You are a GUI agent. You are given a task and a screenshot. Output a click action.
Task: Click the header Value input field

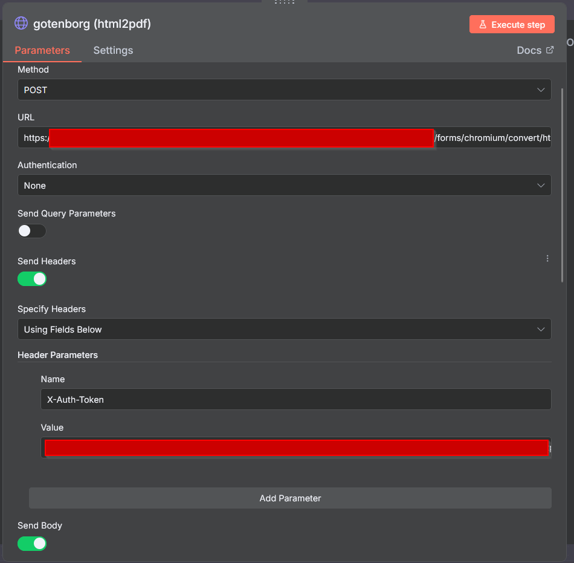point(295,448)
